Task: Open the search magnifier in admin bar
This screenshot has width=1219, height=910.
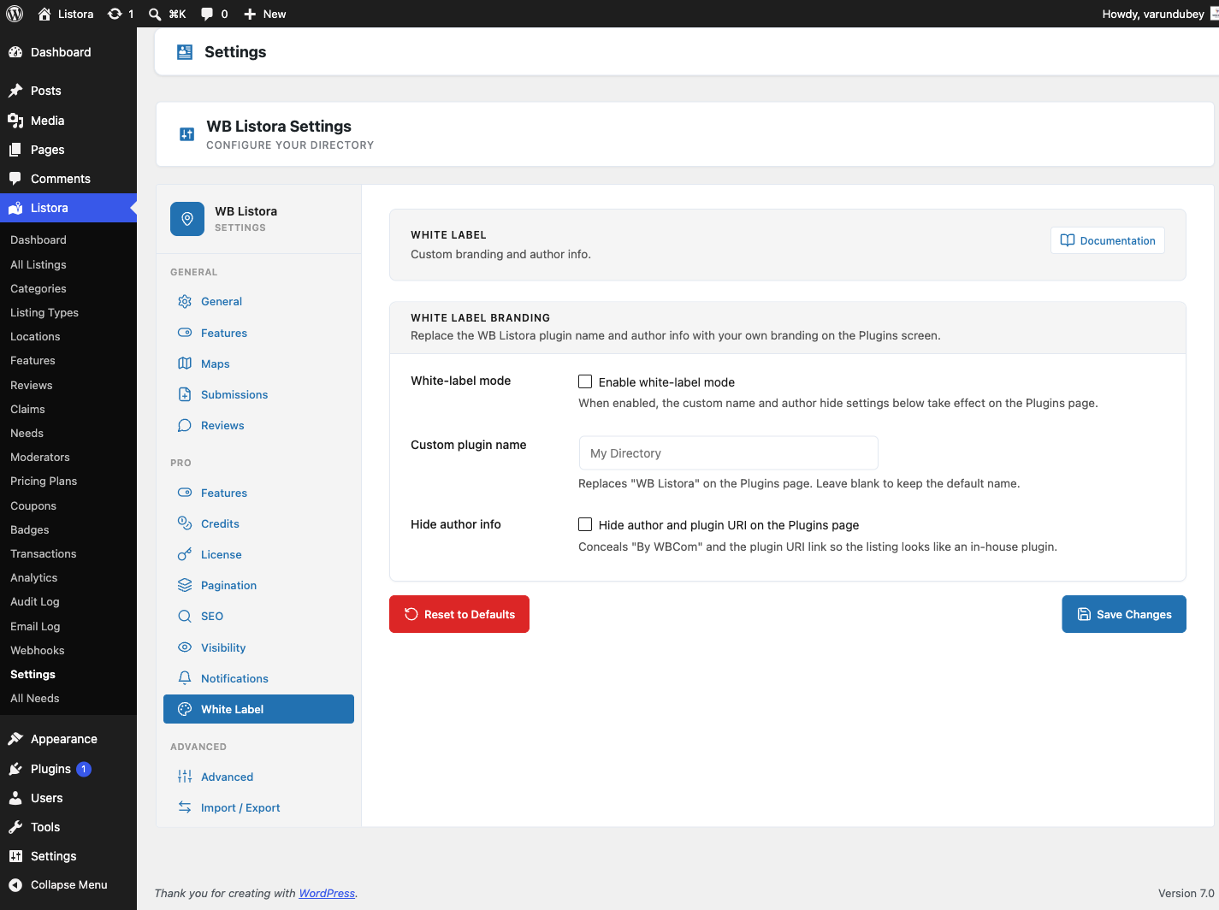Action: [x=155, y=14]
